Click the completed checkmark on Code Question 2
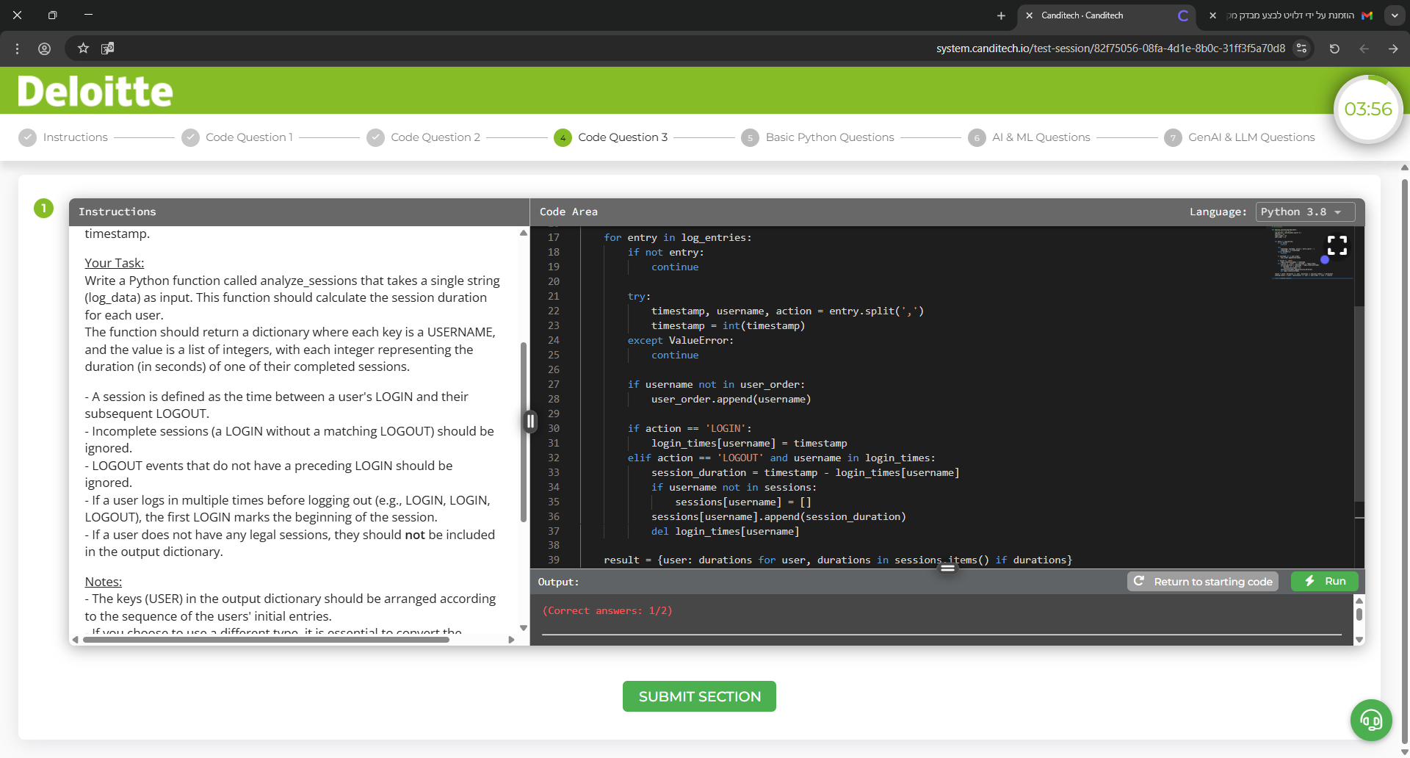This screenshot has width=1410, height=758. coord(376,137)
